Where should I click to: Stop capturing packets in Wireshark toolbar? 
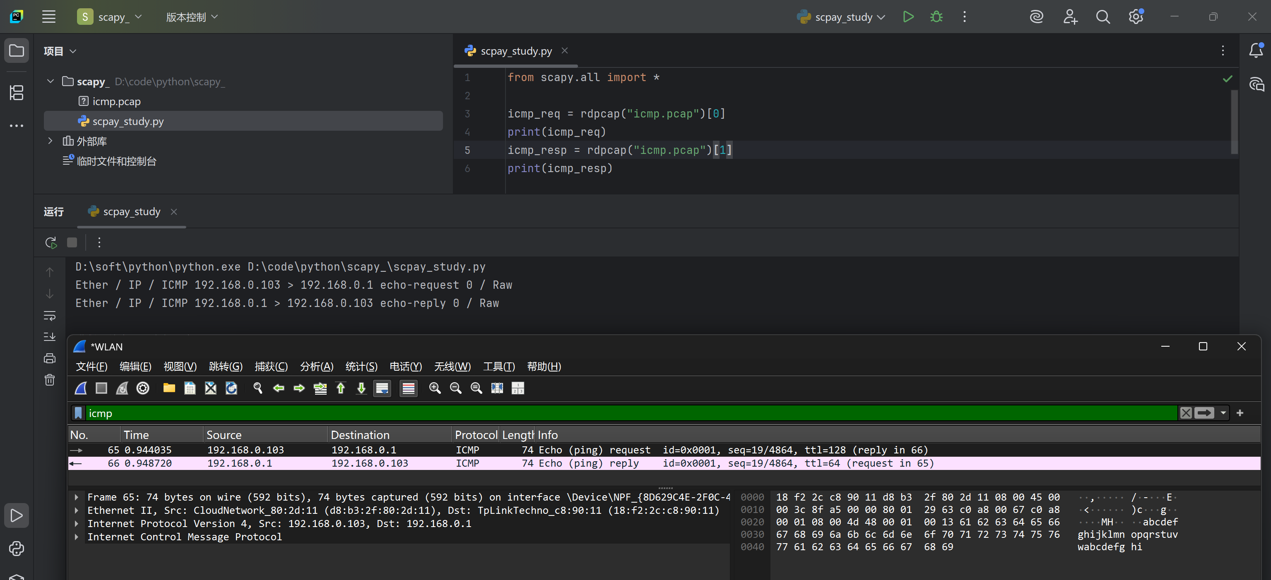click(x=102, y=388)
